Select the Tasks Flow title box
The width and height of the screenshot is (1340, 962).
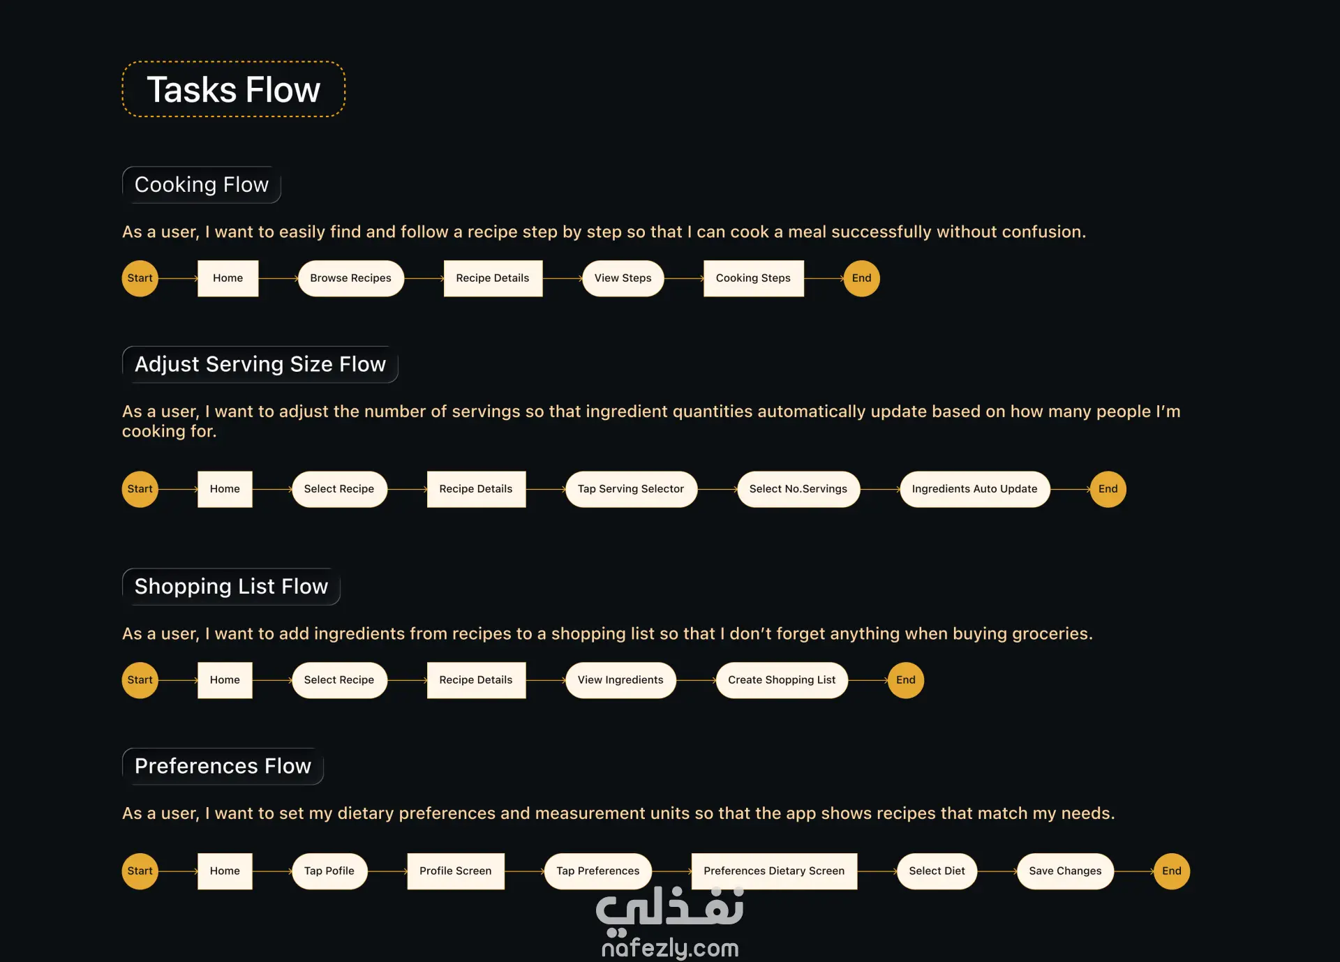234,89
